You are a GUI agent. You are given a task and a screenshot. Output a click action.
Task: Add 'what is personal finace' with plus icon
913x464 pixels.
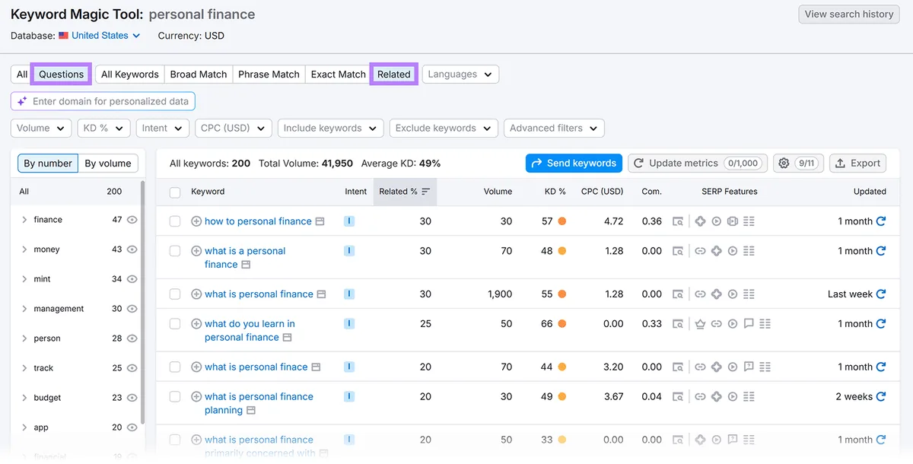196,367
